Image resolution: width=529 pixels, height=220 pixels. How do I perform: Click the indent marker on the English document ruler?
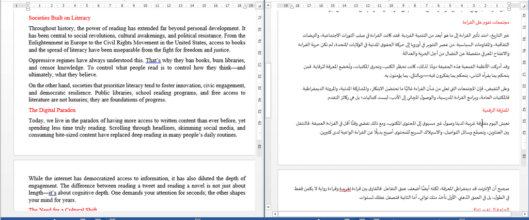[28, 6]
